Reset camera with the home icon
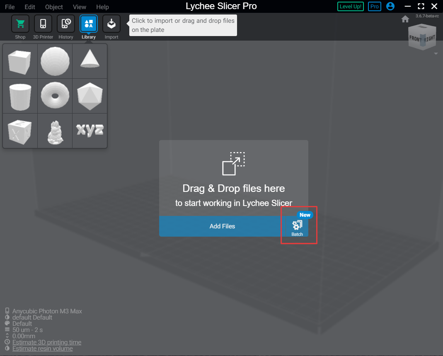The height and width of the screenshot is (356, 443). pyautogui.click(x=405, y=19)
